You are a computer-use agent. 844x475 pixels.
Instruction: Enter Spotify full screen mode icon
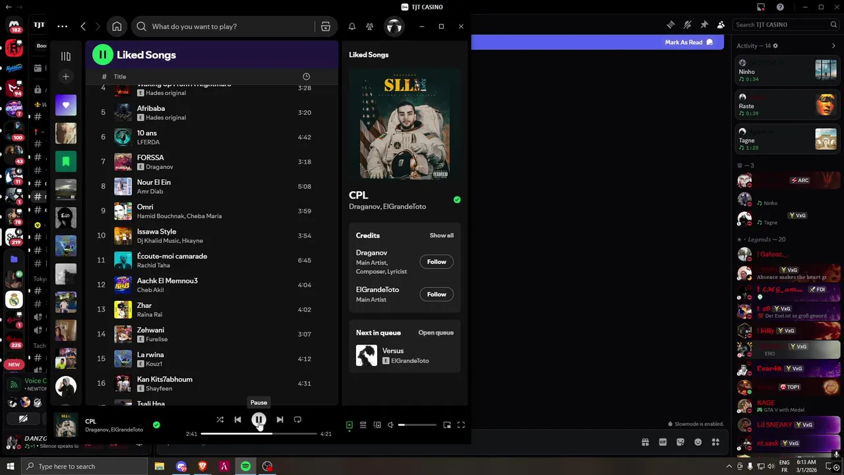click(x=462, y=426)
